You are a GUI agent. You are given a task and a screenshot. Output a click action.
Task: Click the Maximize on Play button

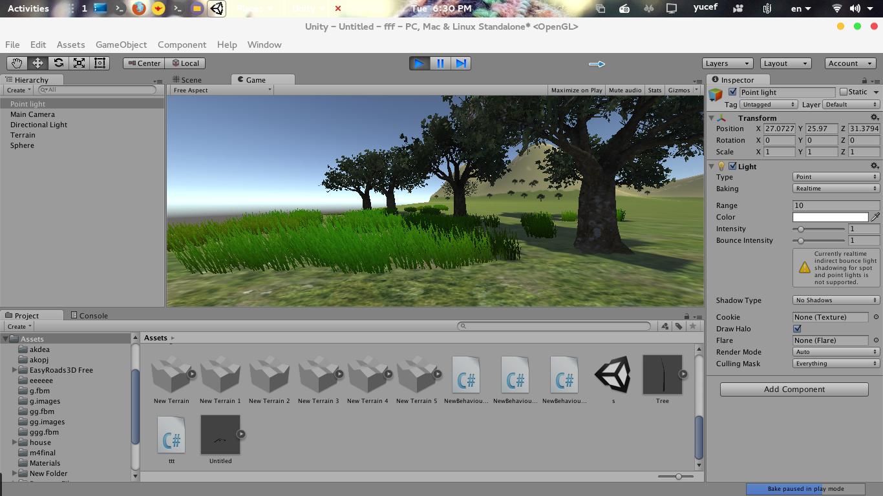click(576, 90)
